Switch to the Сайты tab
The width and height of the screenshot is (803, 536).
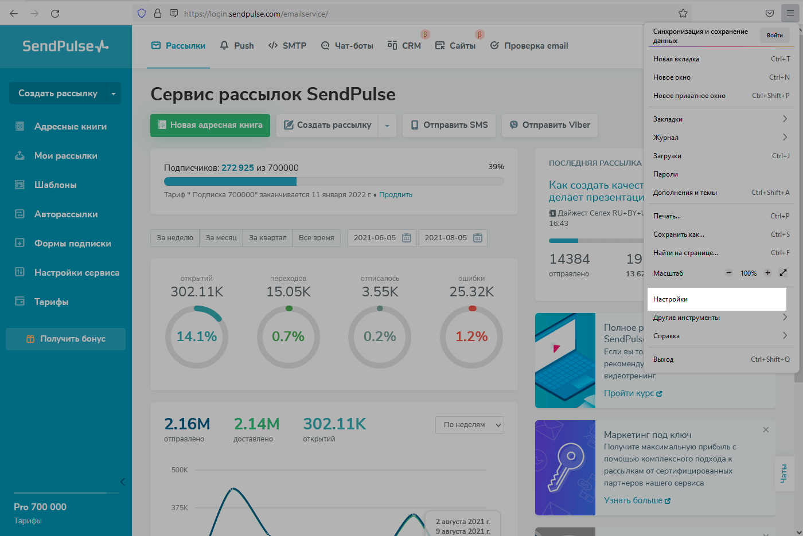[455, 46]
